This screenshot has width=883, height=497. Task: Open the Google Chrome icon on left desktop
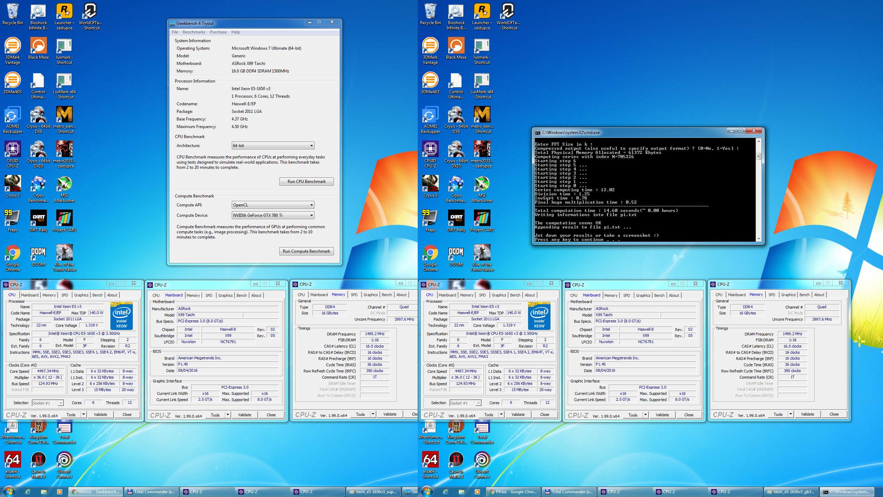(12, 258)
